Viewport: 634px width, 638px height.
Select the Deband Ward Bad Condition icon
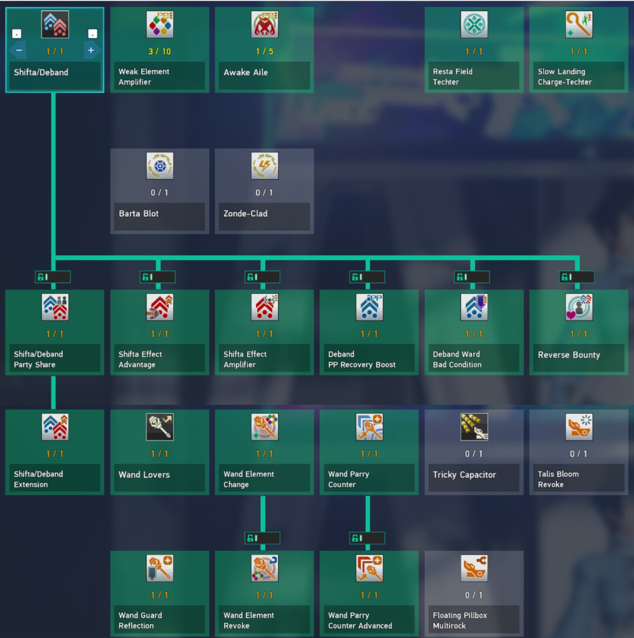(x=474, y=307)
